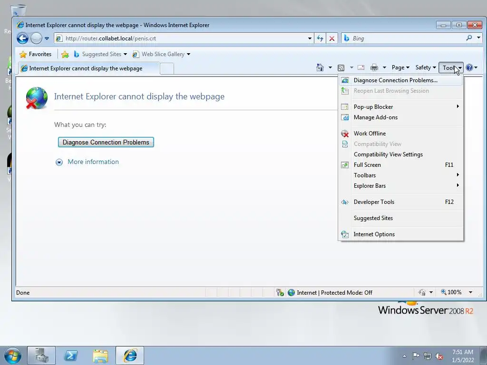The height and width of the screenshot is (365, 487).
Task: Open the Page menu
Action: (400, 67)
